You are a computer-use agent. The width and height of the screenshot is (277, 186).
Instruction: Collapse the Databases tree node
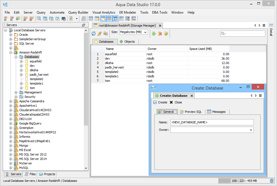click(x=16, y=57)
